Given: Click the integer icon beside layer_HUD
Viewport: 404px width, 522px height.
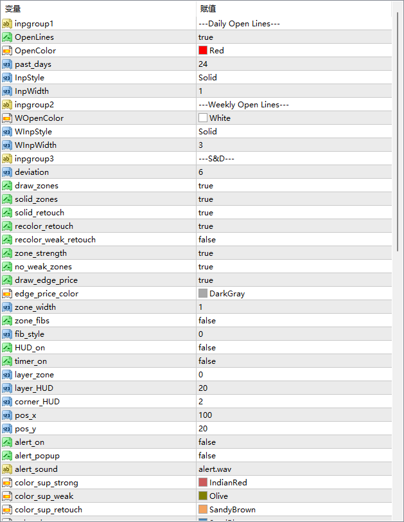Looking at the screenshot, I should pyautogui.click(x=7, y=388).
